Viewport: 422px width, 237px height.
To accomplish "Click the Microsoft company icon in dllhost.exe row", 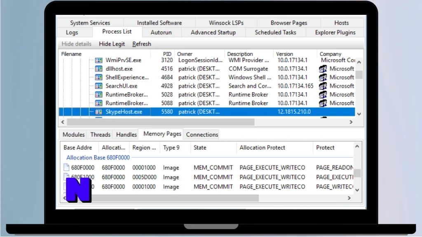I will [323, 69].
